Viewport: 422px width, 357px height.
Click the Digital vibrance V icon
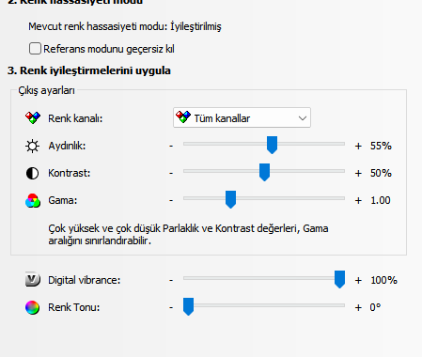point(33,280)
